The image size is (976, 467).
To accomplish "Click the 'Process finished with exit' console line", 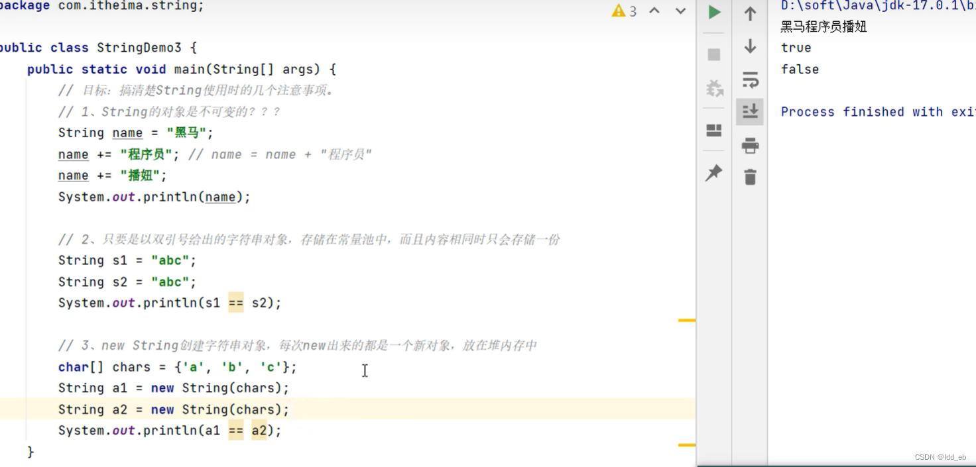I will click(x=878, y=112).
